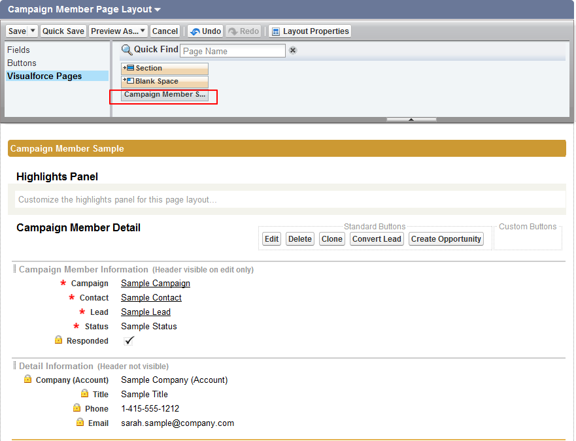Click the Undo arrow icon
Screen dimensions: 576x441
coord(195,31)
